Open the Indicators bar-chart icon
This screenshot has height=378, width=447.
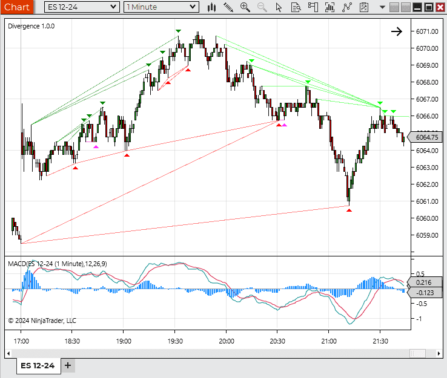click(330, 7)
